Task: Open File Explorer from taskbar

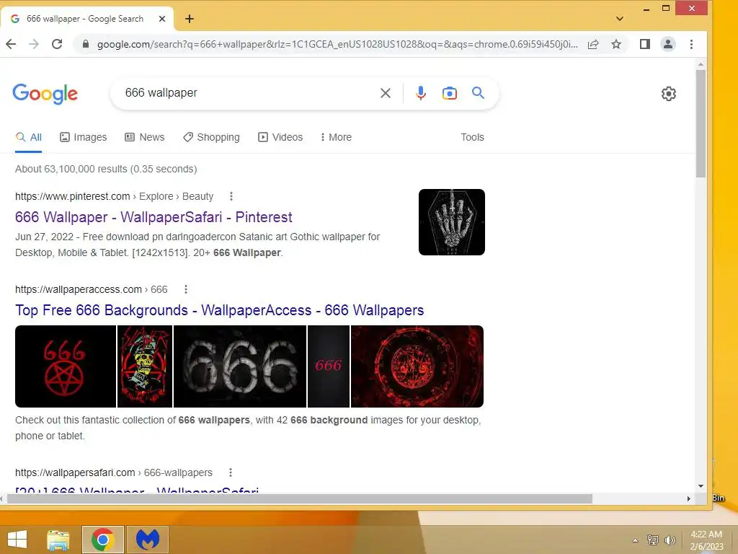Action: pyautogui.click(x=58, y=540)
